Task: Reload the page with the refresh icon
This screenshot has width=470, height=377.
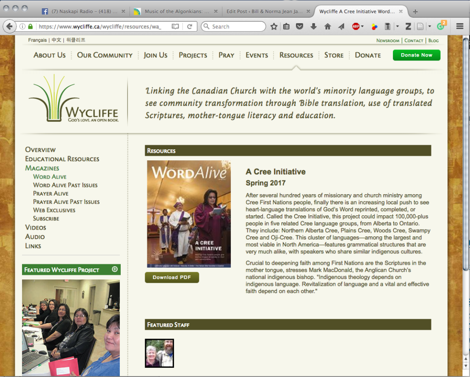Action: (190, 26)
